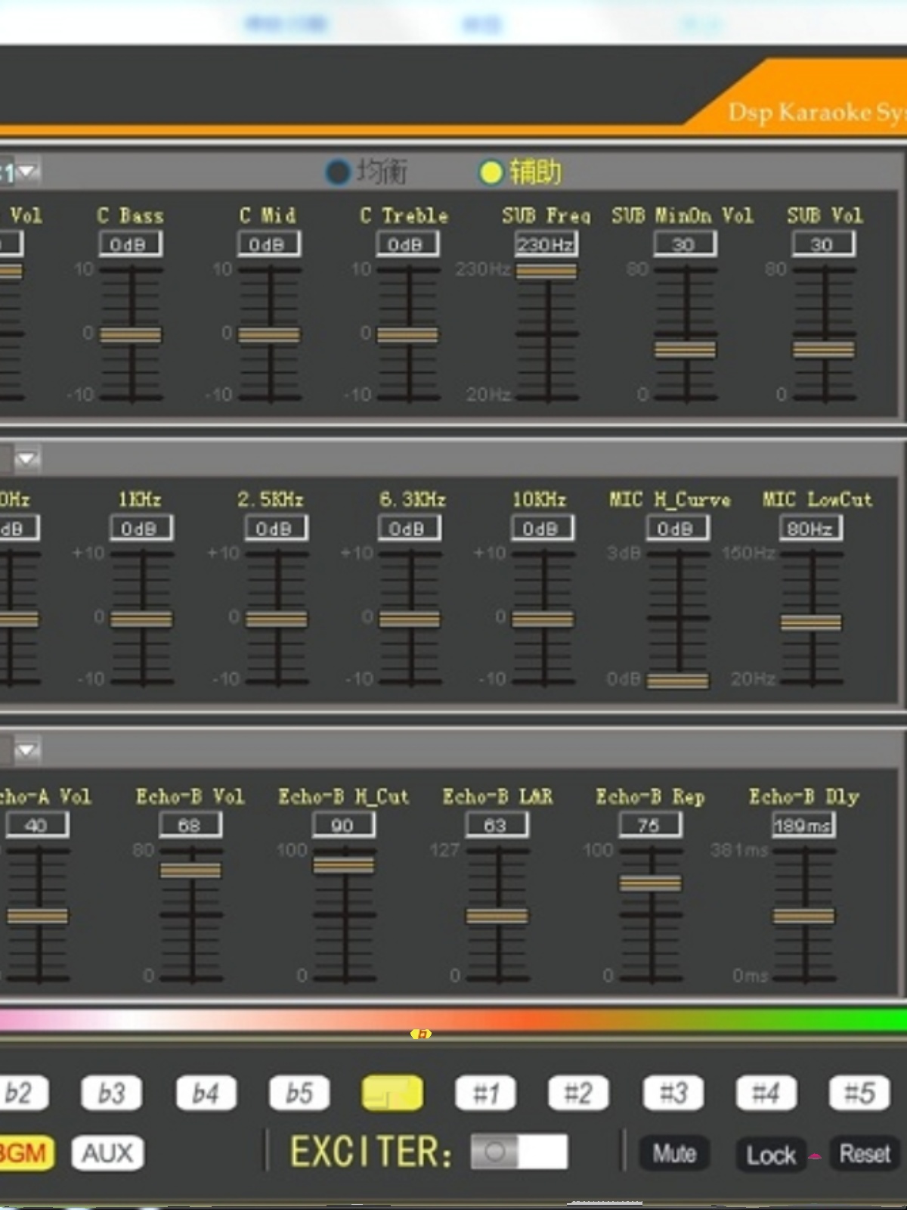Click the Lock button
The image size is (907, 1210).
click(771, 1155)
